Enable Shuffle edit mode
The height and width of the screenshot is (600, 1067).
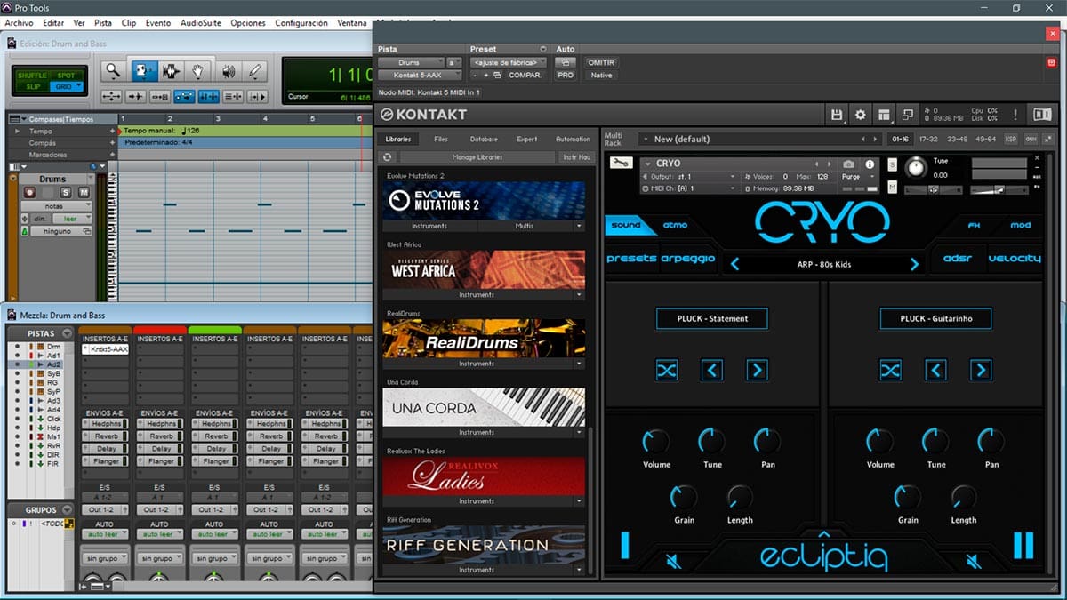(32, 76)
